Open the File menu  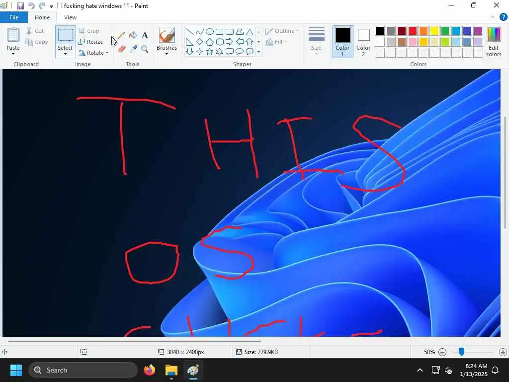(14, 17)
